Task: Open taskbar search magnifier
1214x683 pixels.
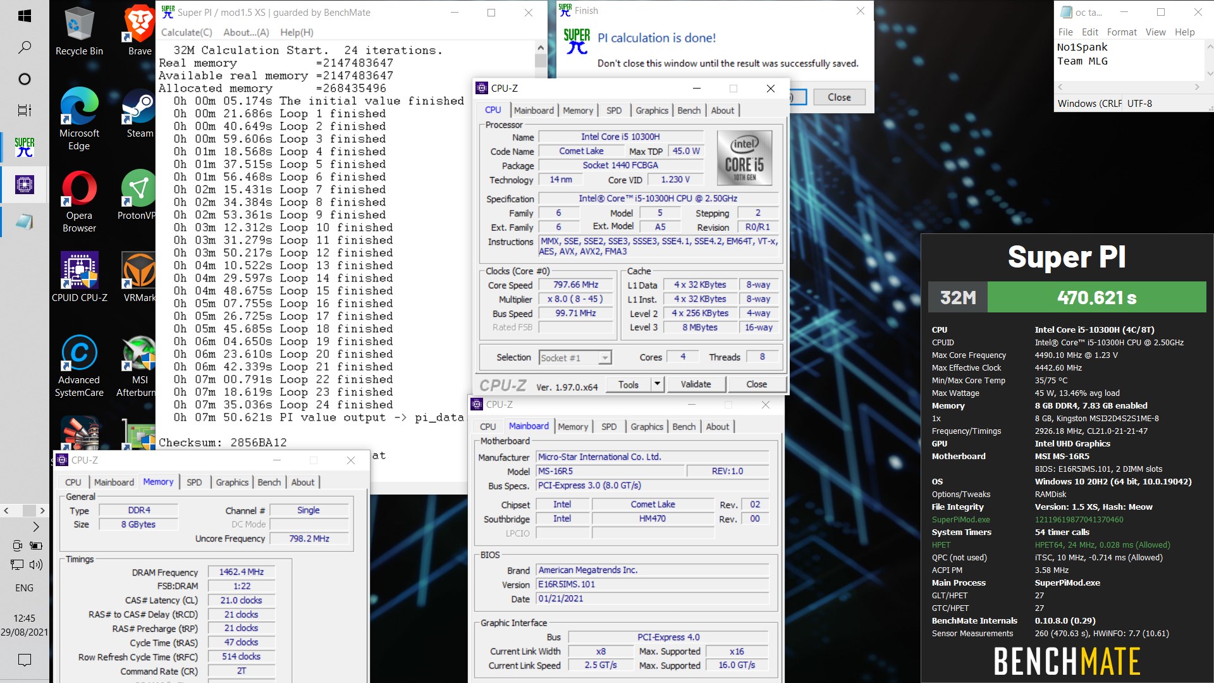Action: pos(24,47)
